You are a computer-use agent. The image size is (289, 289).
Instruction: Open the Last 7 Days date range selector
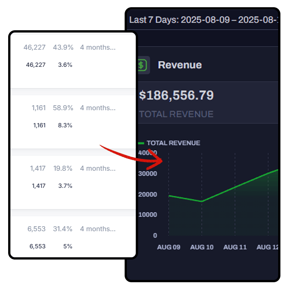click(203, 20)
